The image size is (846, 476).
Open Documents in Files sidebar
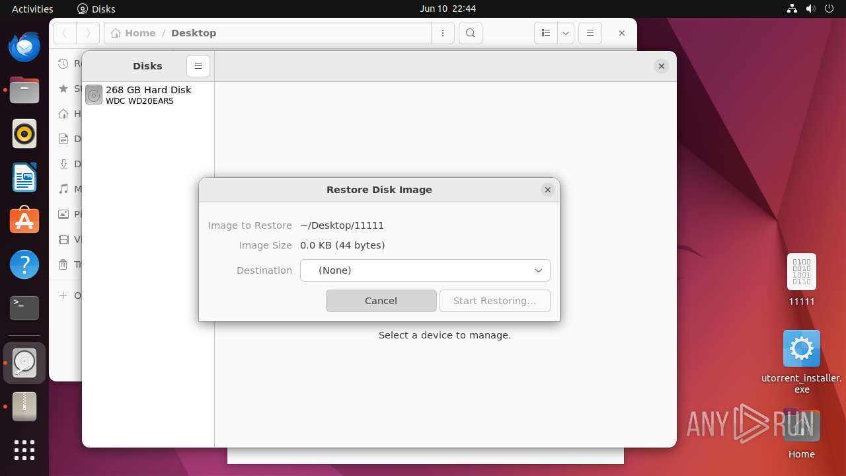click(x=69, y=139)
